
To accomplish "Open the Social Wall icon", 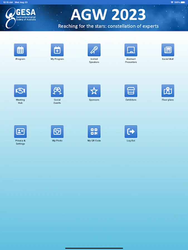I will tap(168, 50).
